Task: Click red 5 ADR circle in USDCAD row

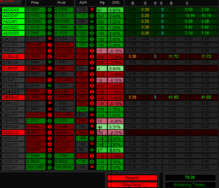Action: (92, 156)
